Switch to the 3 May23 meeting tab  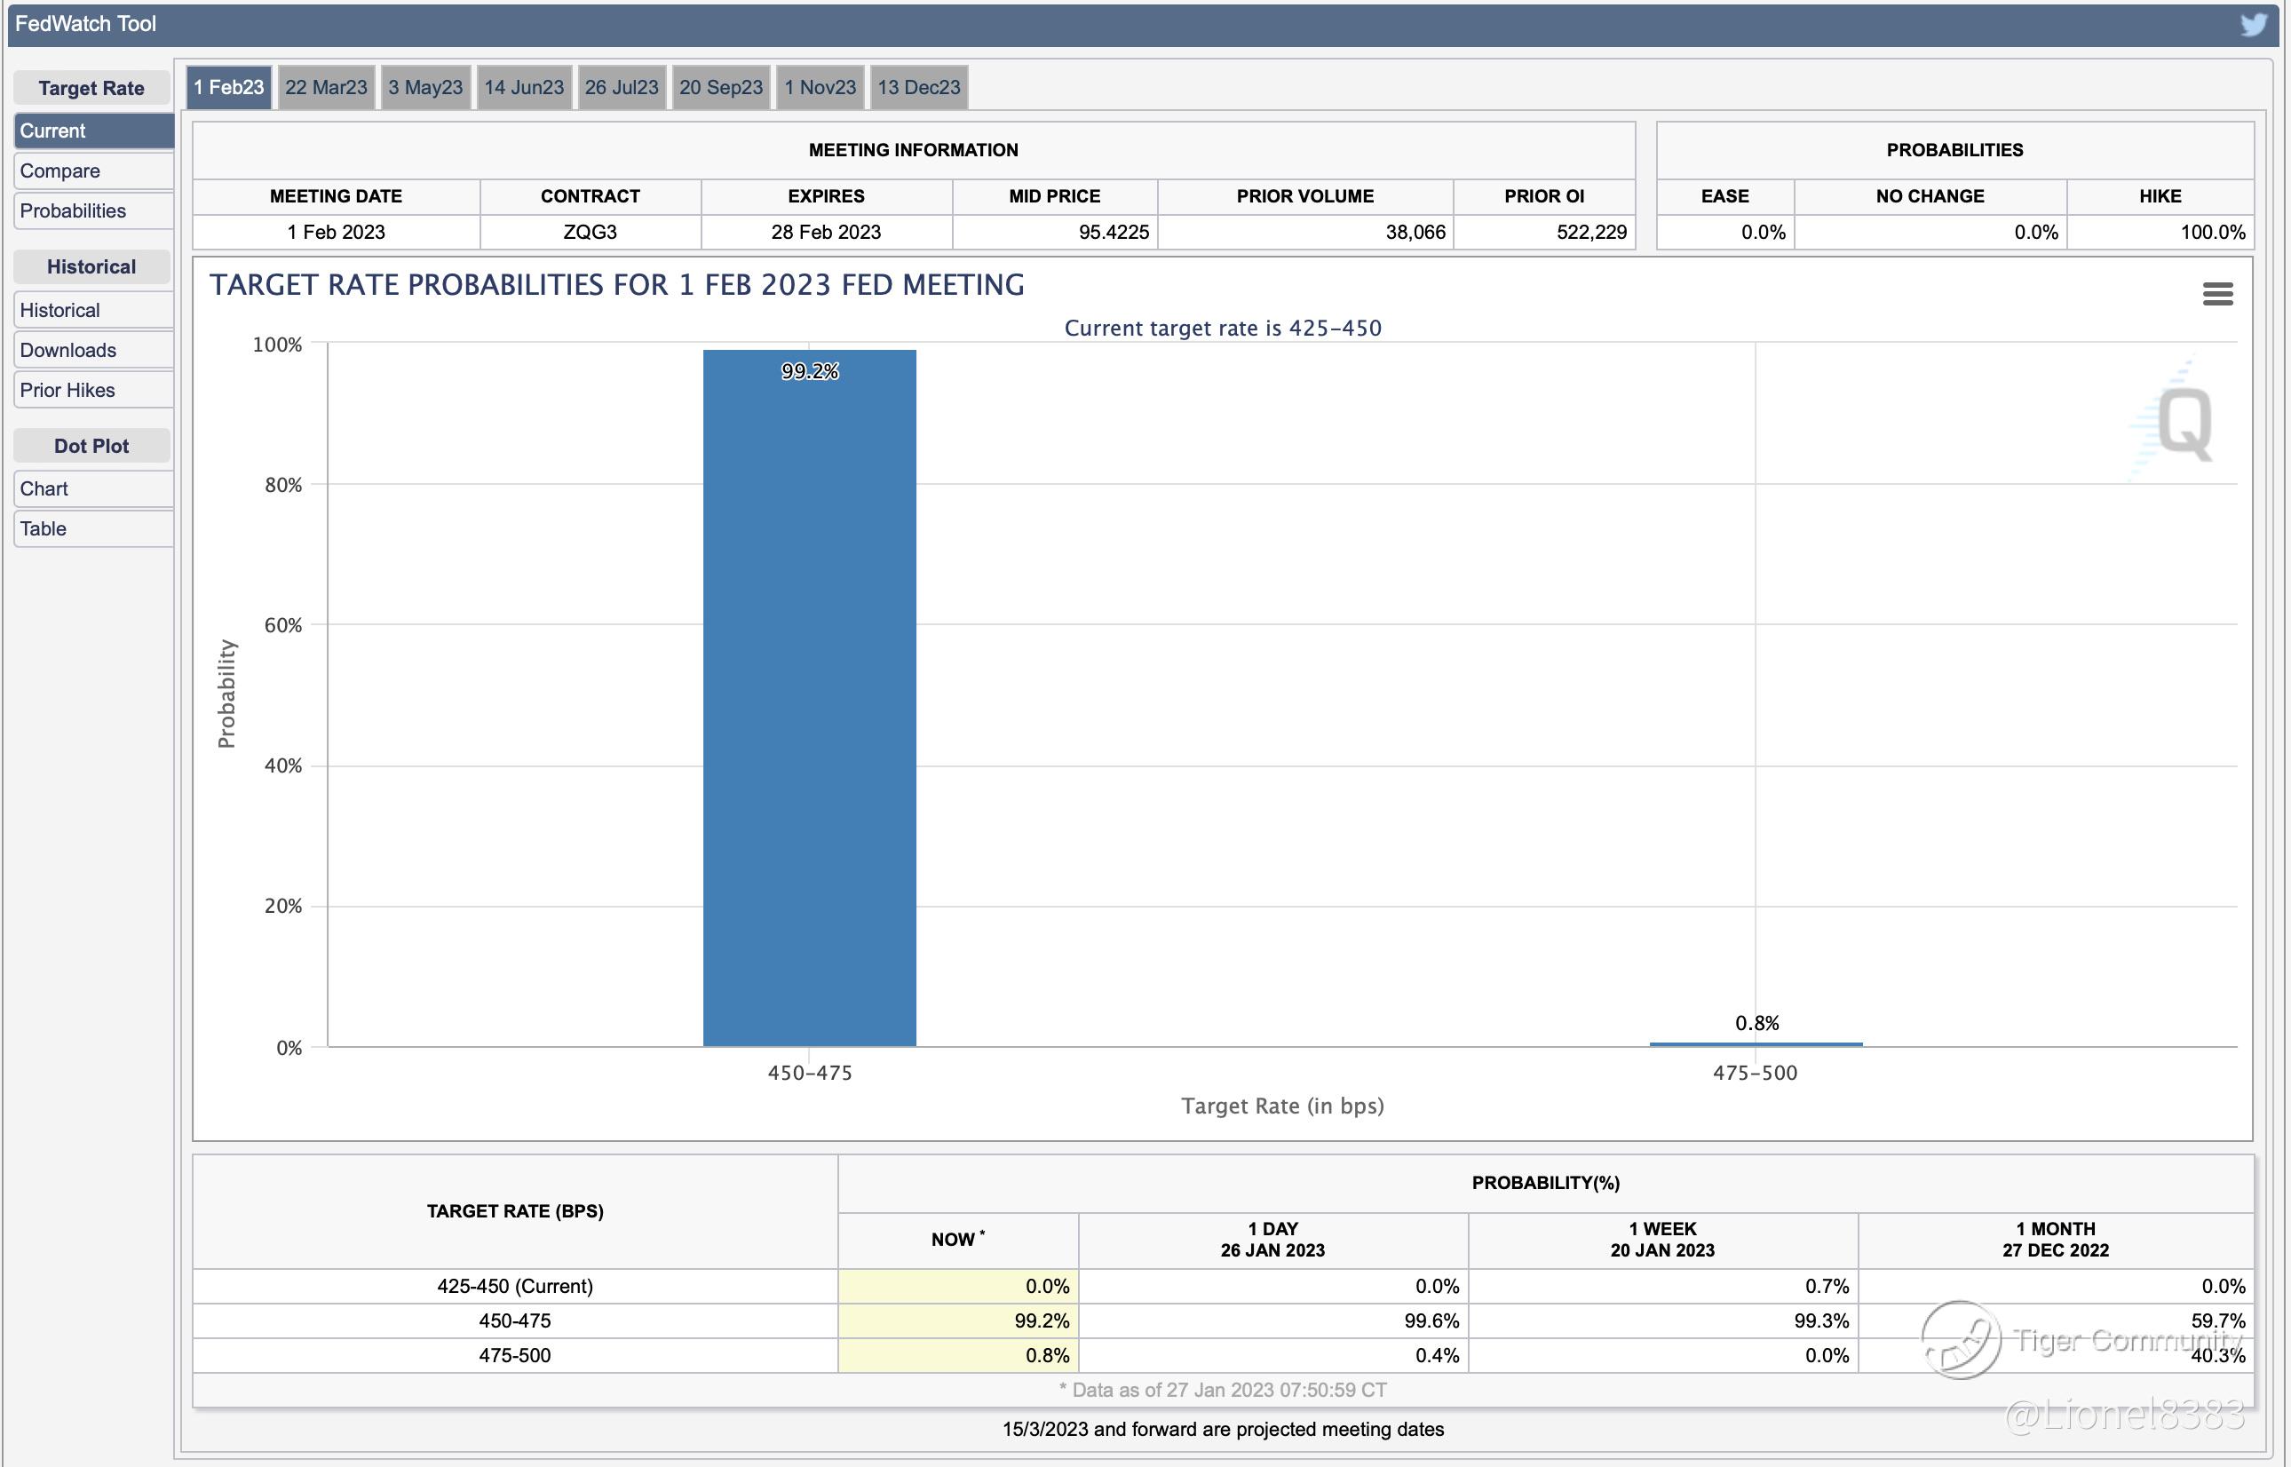pyautogui.click(x=424, y=88)
